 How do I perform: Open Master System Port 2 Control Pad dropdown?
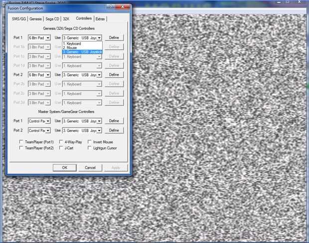pos(39,130)
